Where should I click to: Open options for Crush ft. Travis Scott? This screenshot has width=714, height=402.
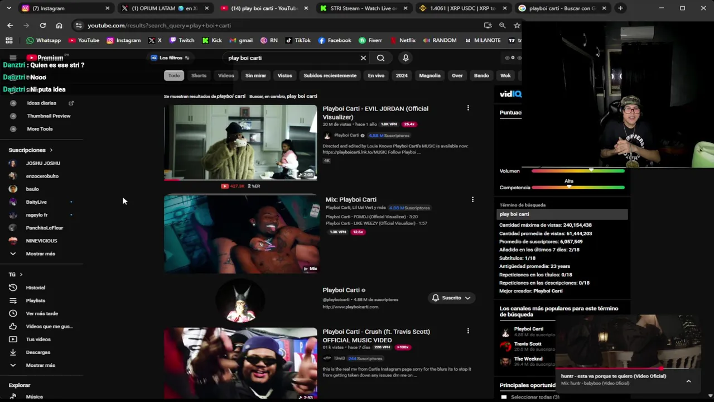tap(468, 331)
